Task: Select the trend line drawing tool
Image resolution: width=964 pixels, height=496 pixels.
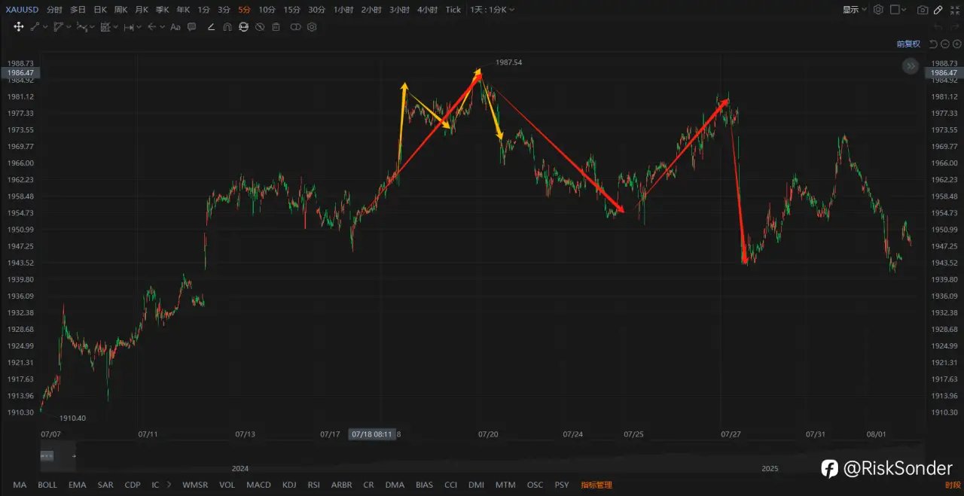Action: click(x=35, y=26)
